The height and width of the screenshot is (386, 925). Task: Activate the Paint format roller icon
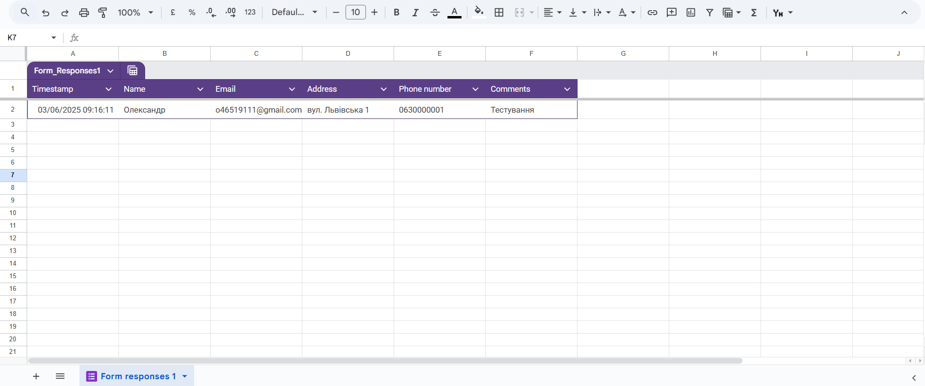click(103, 13)
